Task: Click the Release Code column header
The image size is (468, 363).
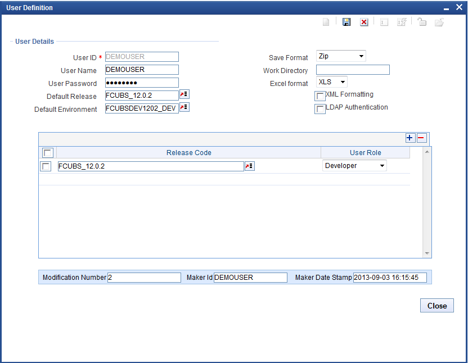Action: pos(188,153)
